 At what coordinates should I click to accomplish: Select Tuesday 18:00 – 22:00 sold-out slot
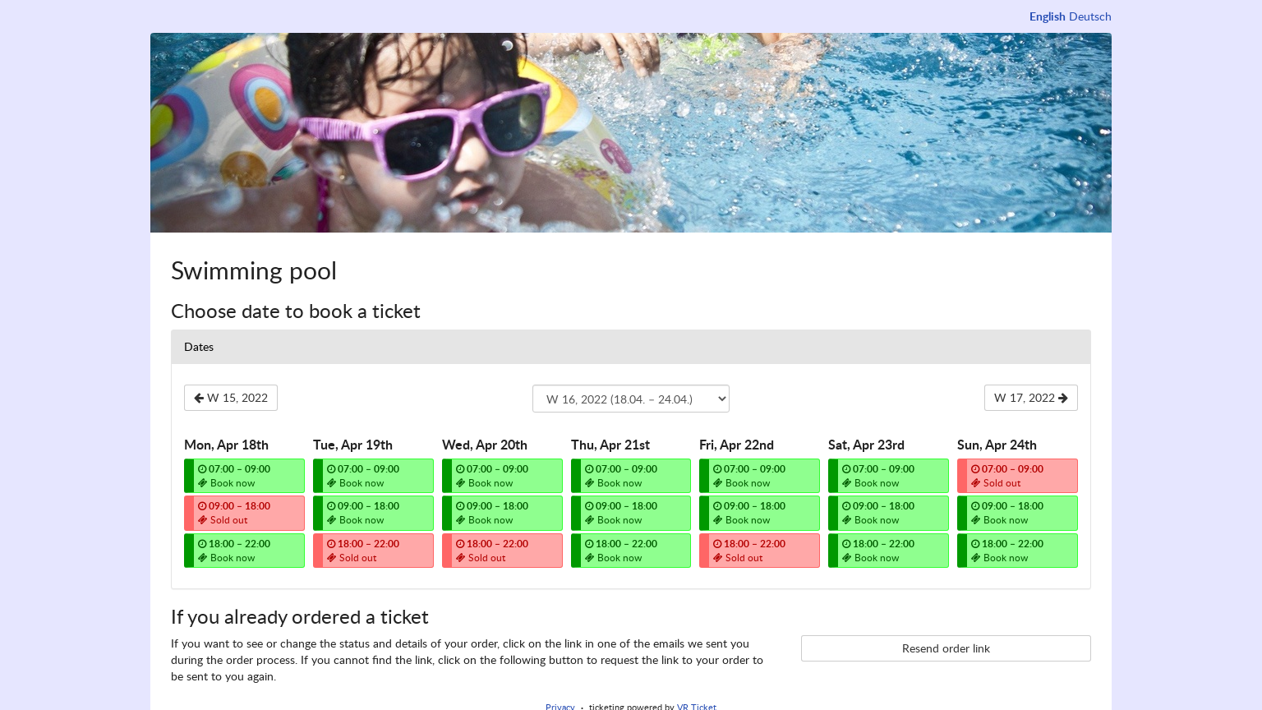(374, 551)
